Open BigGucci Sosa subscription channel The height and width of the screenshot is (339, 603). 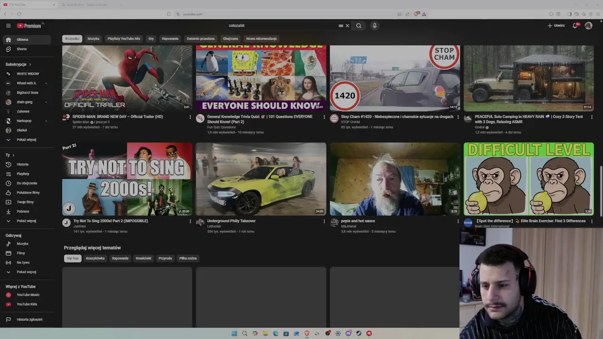tap(26, 93)
